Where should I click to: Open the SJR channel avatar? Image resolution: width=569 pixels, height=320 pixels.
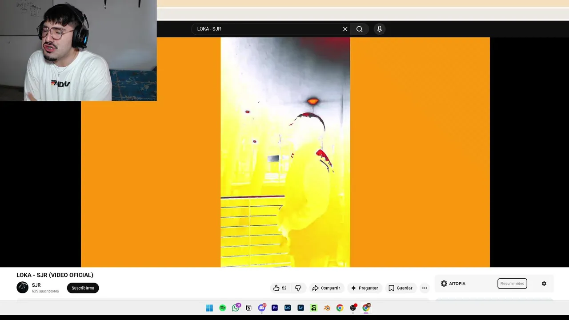click(22, 288)
